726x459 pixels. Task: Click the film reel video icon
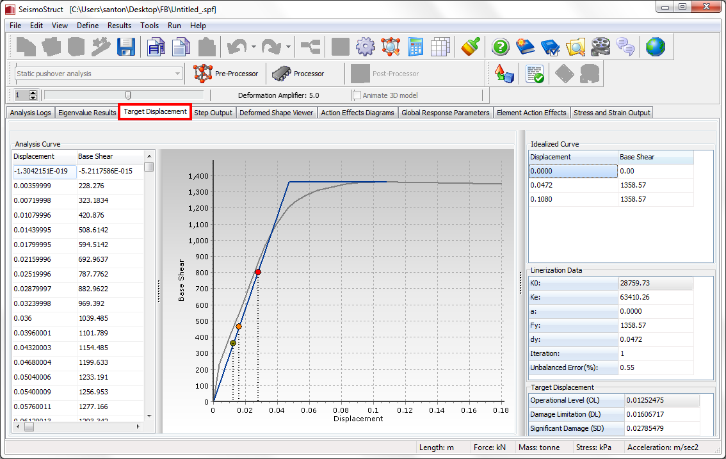pos(600,46)
